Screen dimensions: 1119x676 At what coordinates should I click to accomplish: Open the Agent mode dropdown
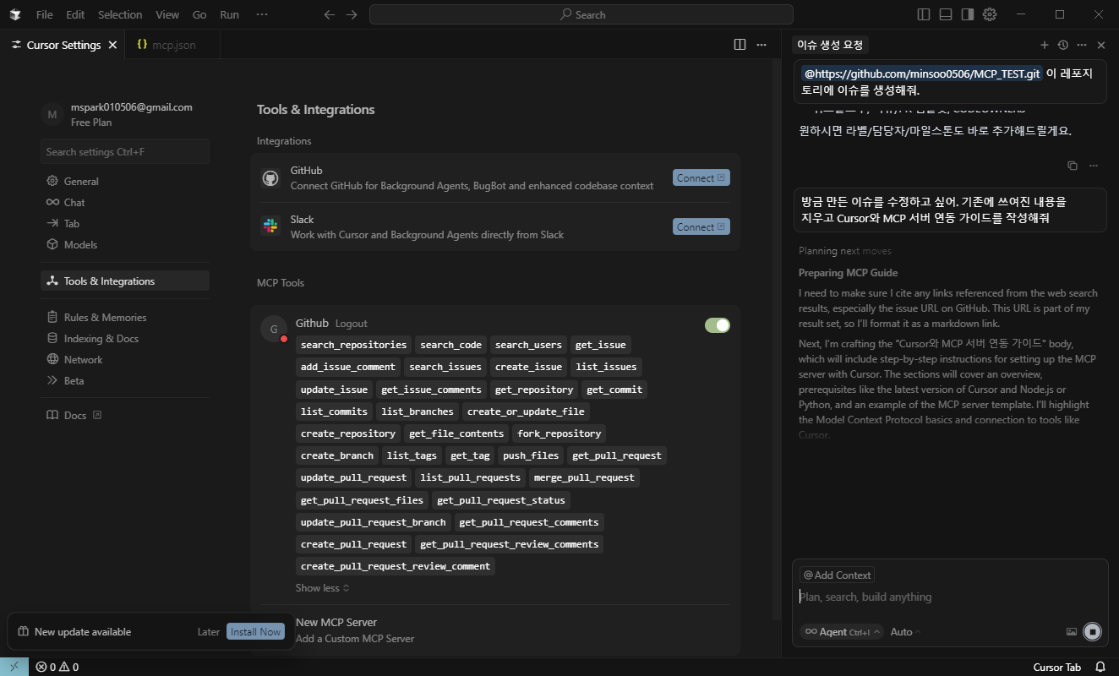(x=841, y=631)
